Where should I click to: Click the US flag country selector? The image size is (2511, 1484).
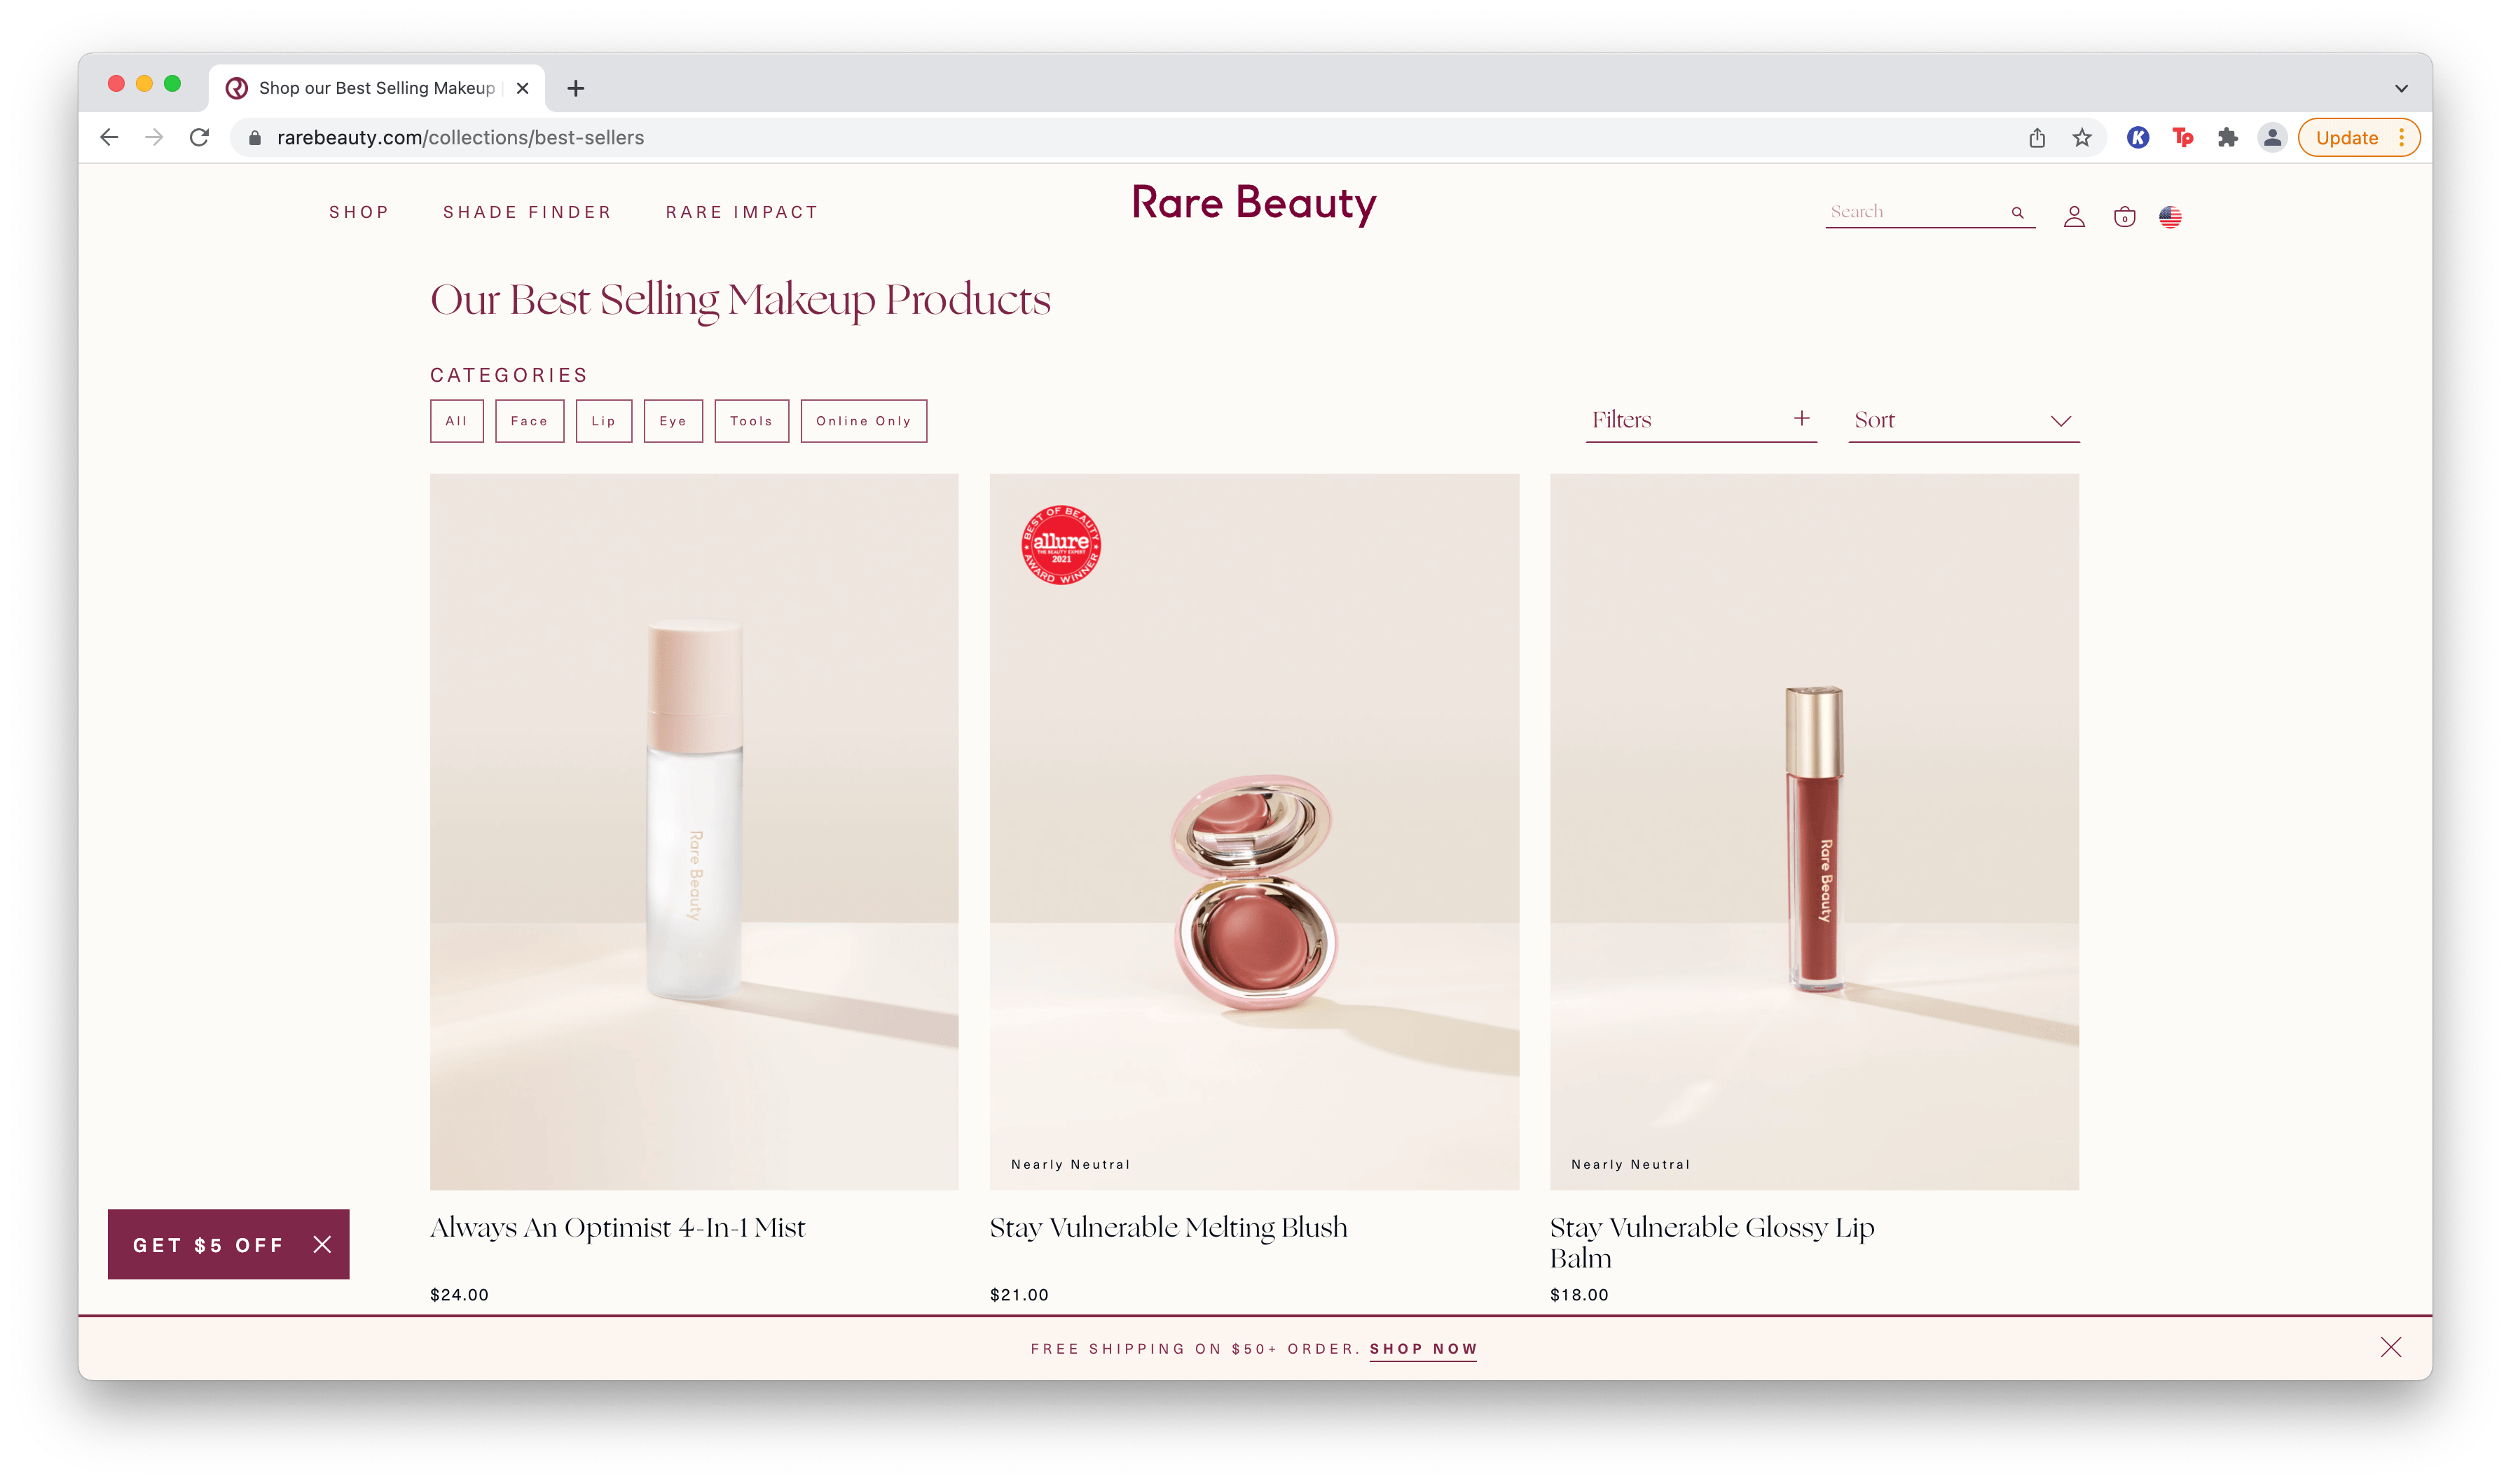coord(2169,216)
